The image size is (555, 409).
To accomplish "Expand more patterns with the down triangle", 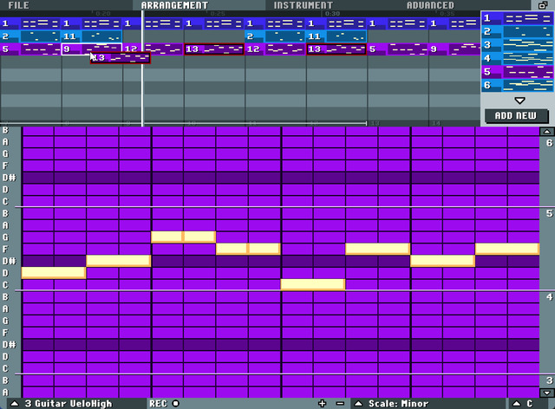I will (x=519, y=101).
